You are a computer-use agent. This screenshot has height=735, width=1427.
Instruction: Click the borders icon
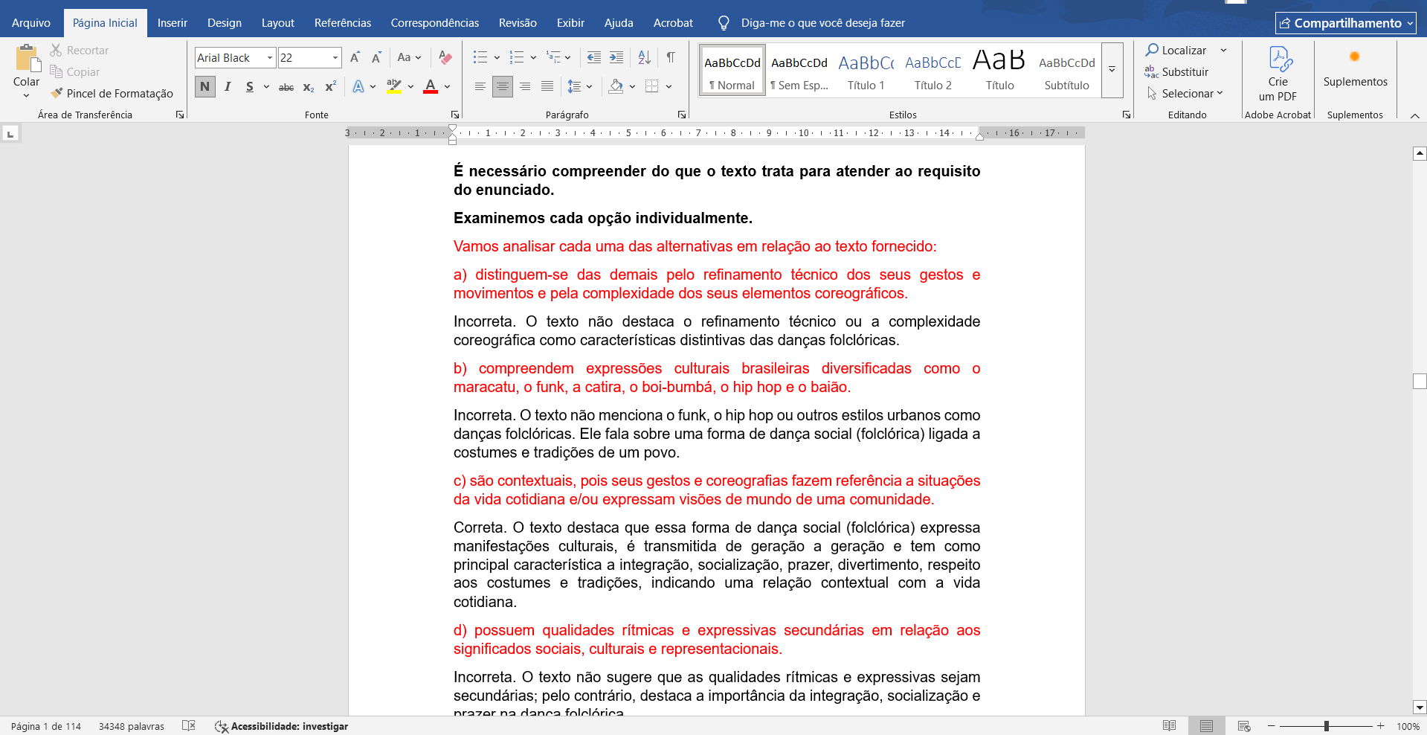(x=652, y=86)
